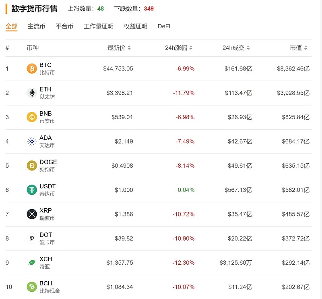Click the XCH change -12.30%

pyautogui.click(x=184, y=263)
